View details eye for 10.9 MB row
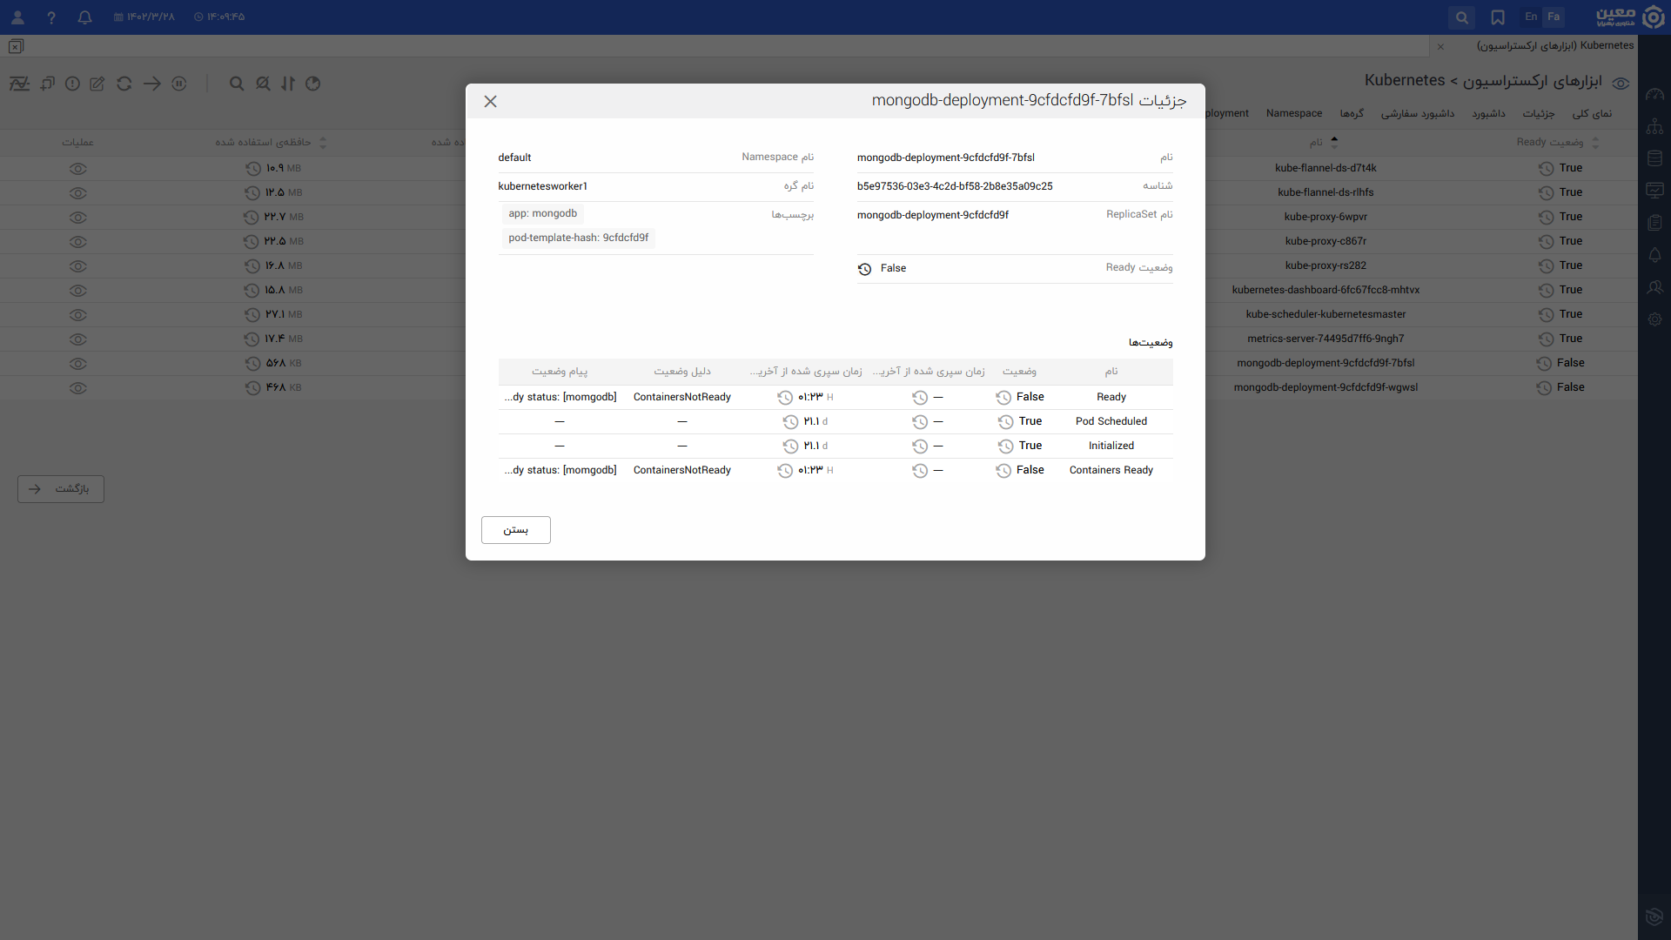The image size is (1671, 940). click(x=78, y=169)
